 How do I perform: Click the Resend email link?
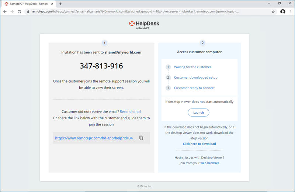[130, 112]
